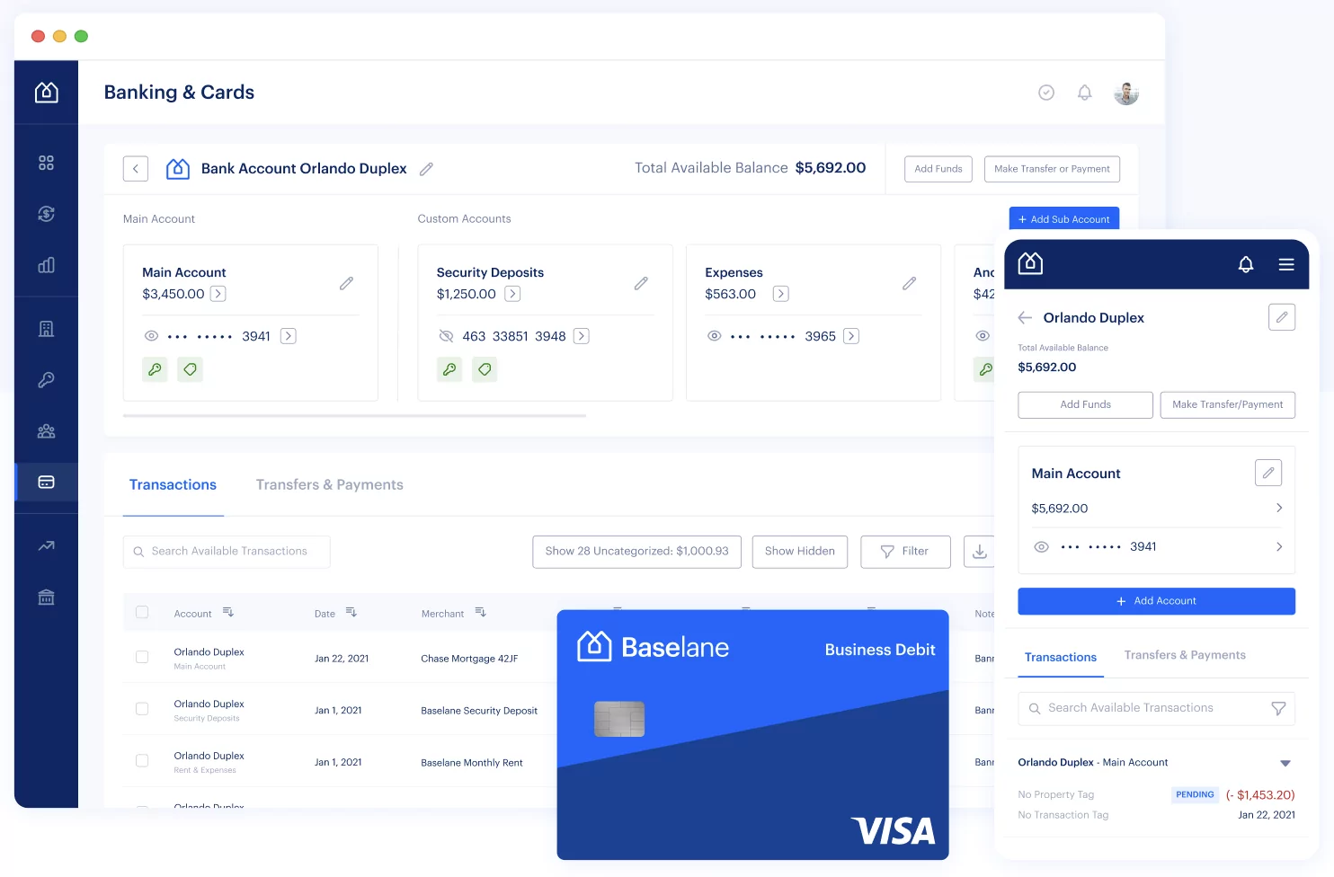Click key icon on Security Deposits card
This screenshot has width=1334, height=877.
449,369
